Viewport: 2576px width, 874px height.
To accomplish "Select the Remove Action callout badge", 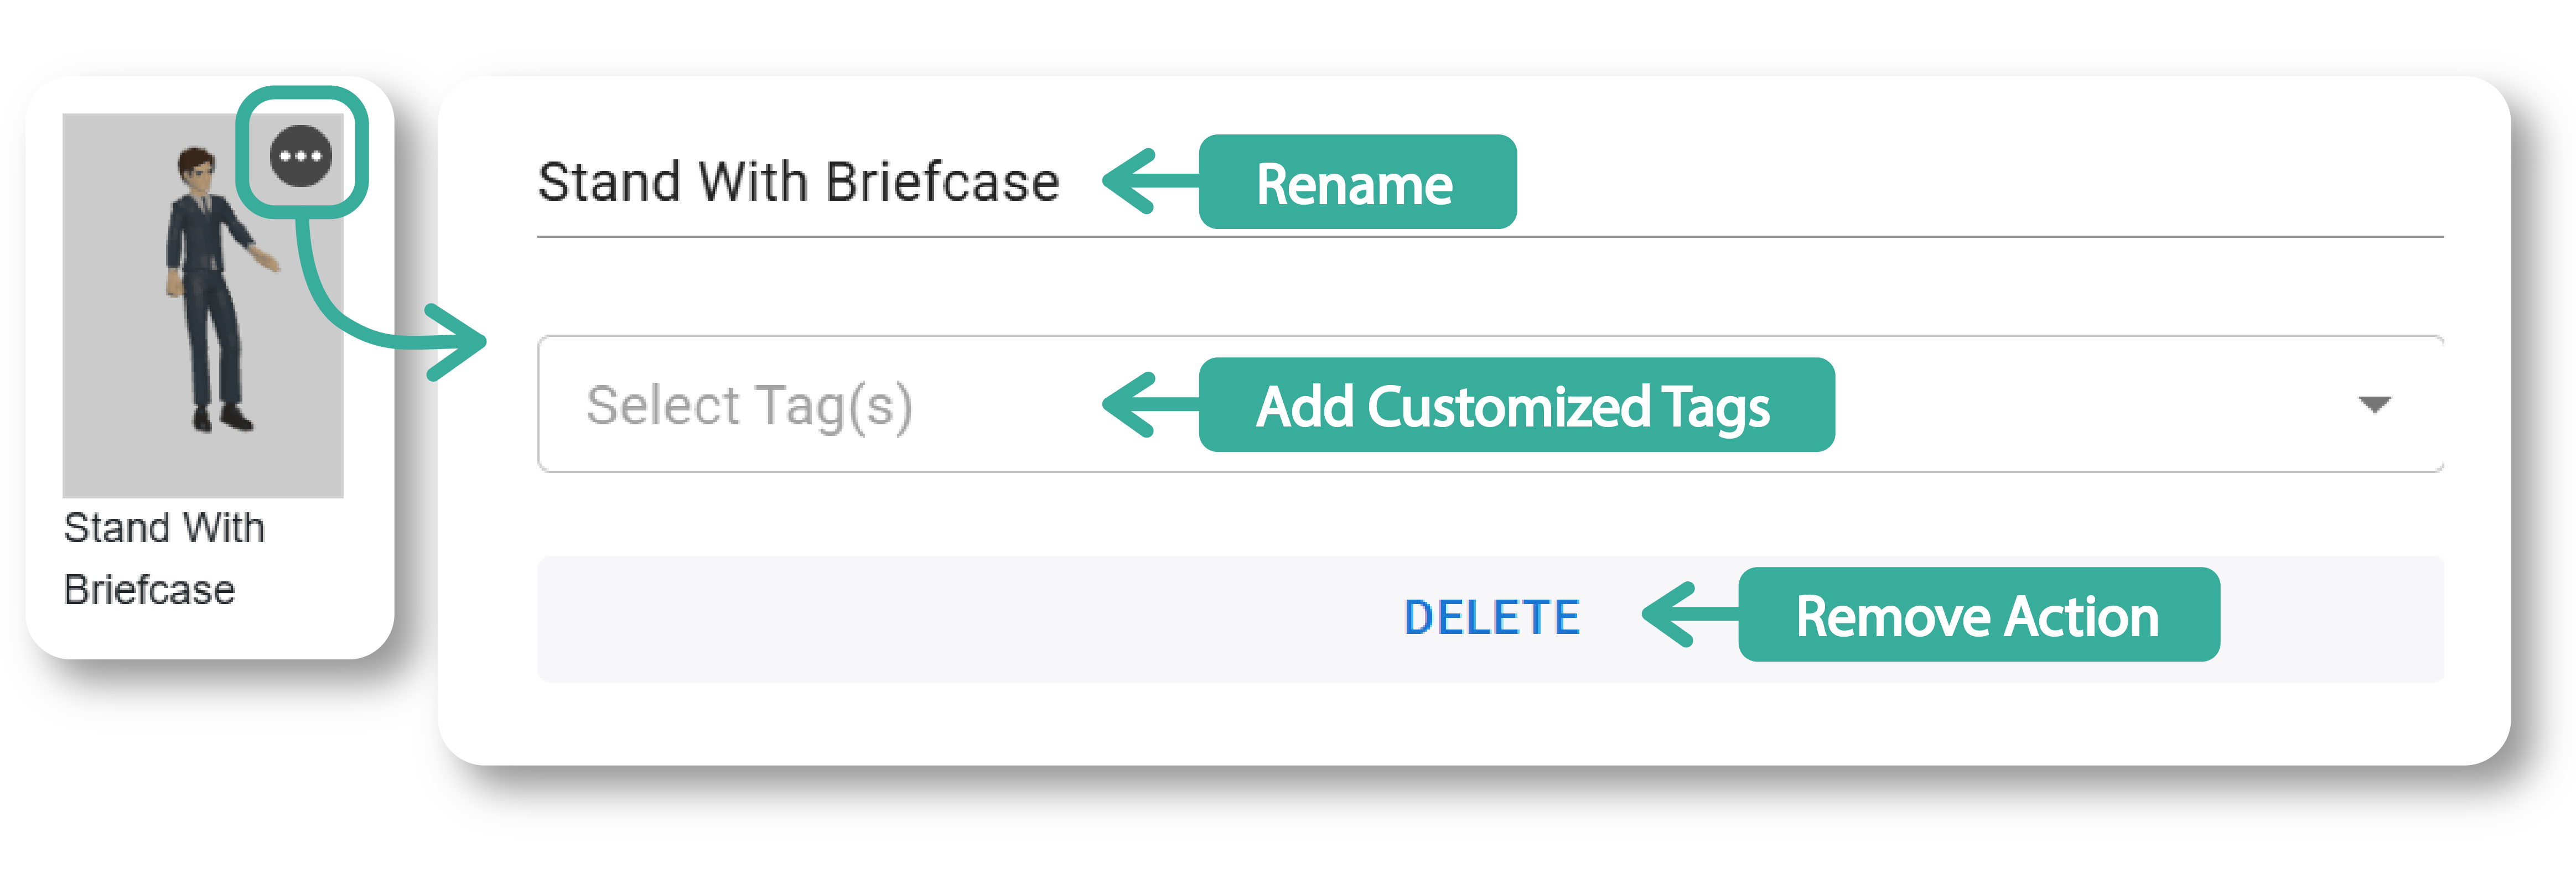I will (x=1977, y=617).
